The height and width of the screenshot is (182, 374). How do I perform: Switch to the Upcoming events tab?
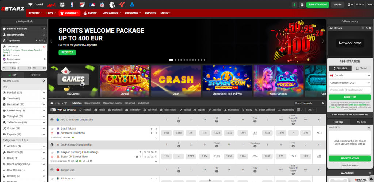tap(112, 103)
